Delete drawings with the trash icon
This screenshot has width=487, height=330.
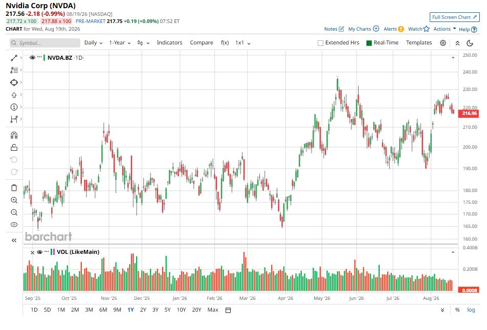(x=14, y=187)
